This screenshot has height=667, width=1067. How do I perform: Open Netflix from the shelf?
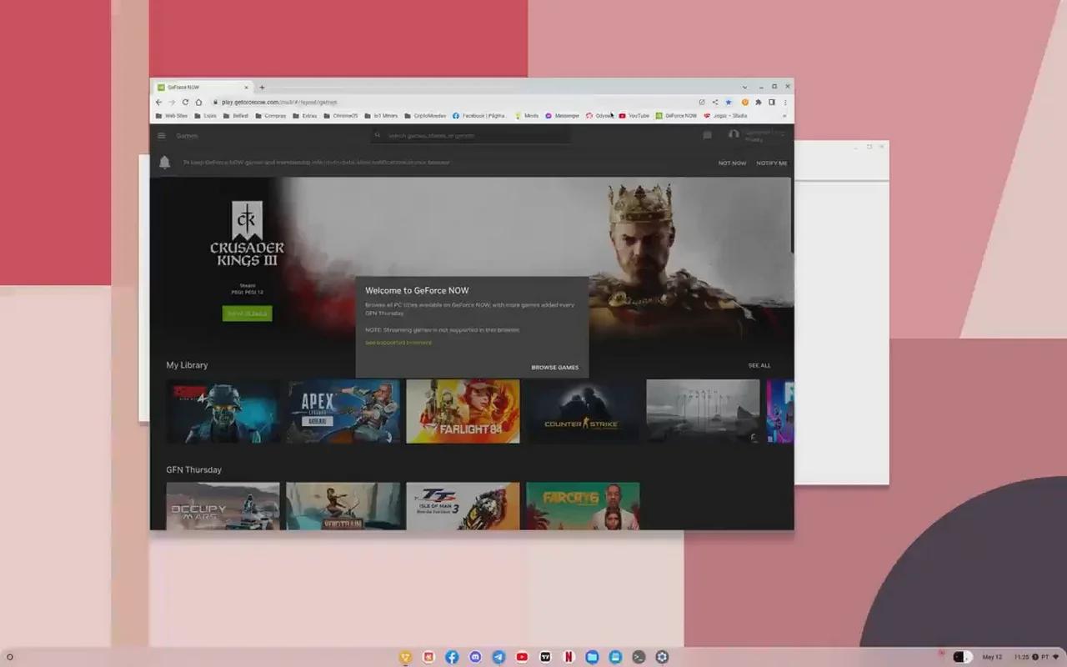tap(569, 657)
